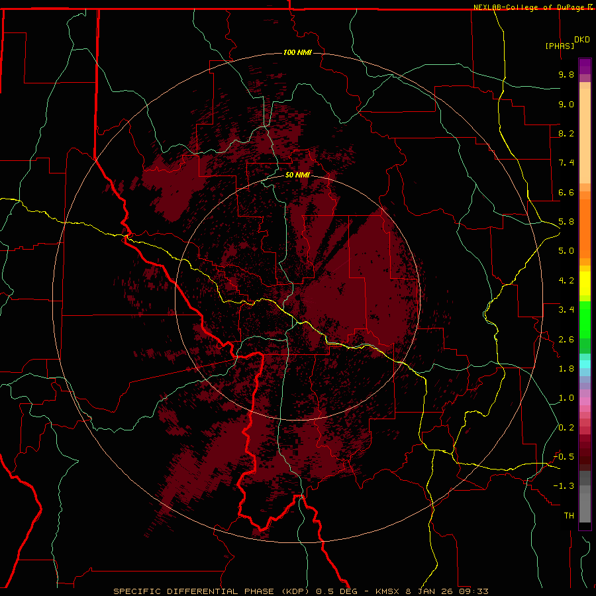The width and height of the screenshot is (596, 596).
Task: Click the 100 NMI range ring label
Action: (x=297, y=52)
